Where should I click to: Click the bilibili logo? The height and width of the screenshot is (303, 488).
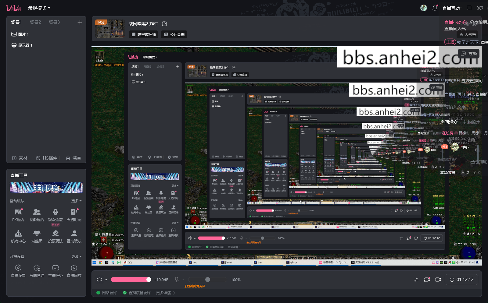pyautogui.click(x=14, y=8)
